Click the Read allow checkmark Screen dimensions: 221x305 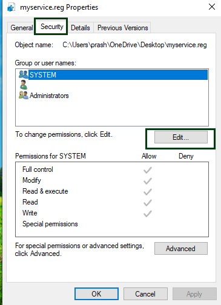coord(148,203)
